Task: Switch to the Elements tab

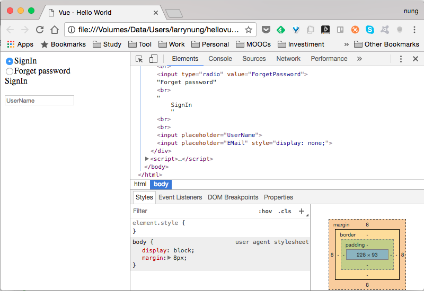Action: click(x=185, y=59)
